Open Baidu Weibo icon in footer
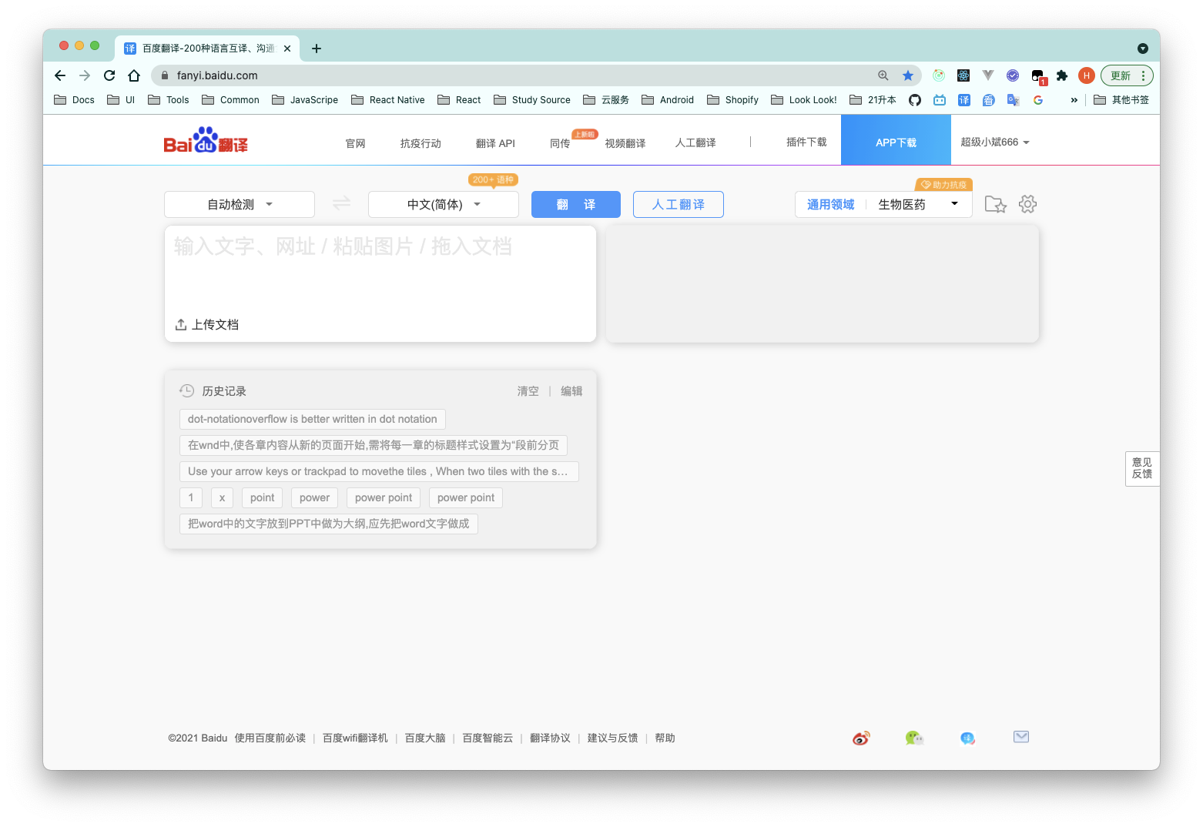Image resolution: width=1203 pixels, height=827 pixels. click(861, 738)
